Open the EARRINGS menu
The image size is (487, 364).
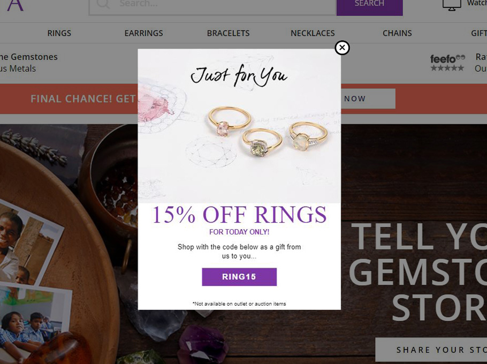pos(144,33)
